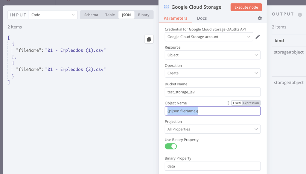Click the Binary Property field

212,166
